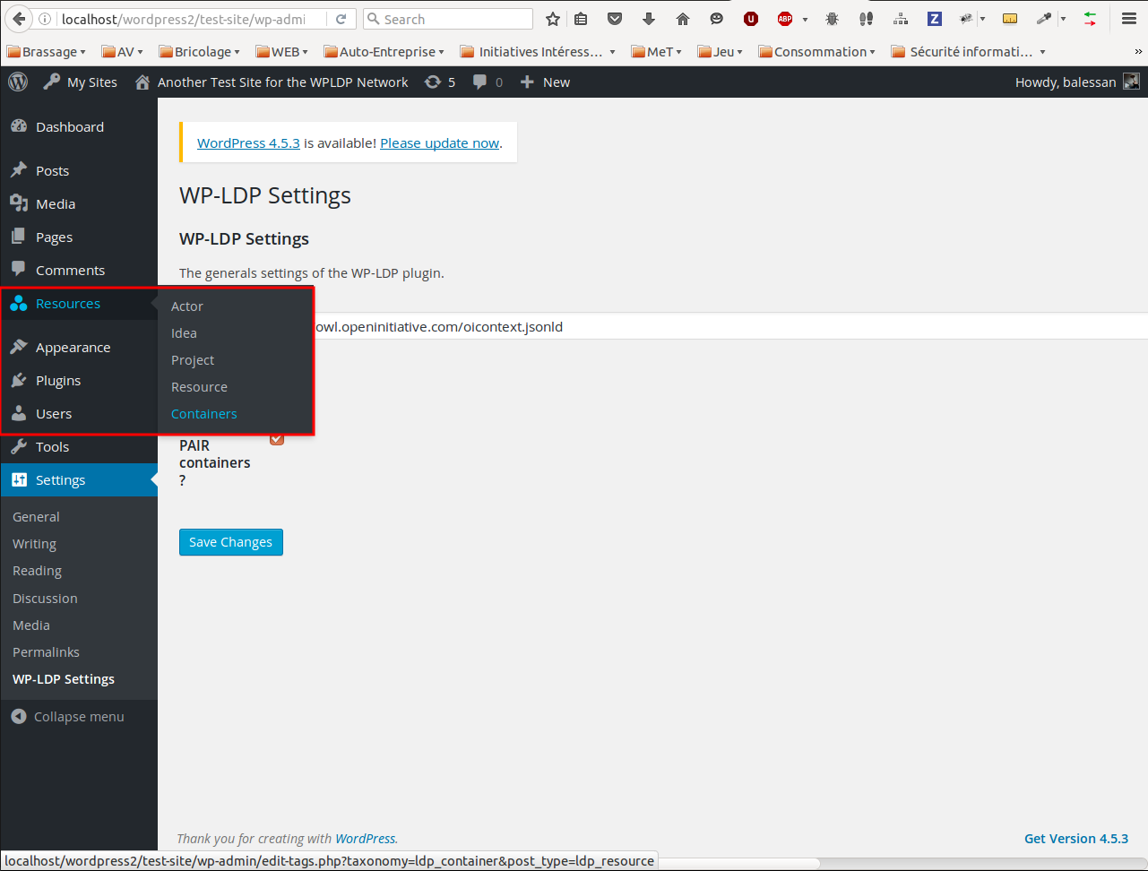Image resolution: width=1148 pixels, height=871 pixels.
Task: Open the dropdown arrow beside the ABP icon
Action: [x=805, y=19]
